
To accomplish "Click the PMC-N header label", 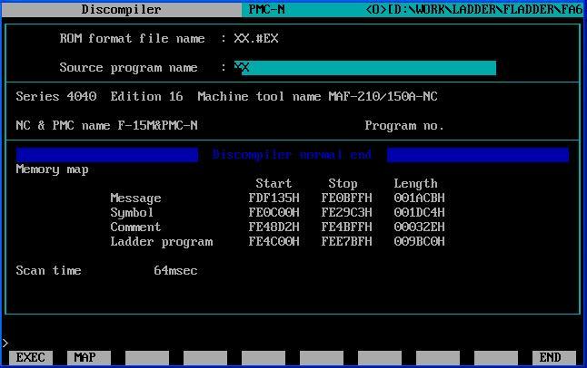I will click(x=266, y=9).
